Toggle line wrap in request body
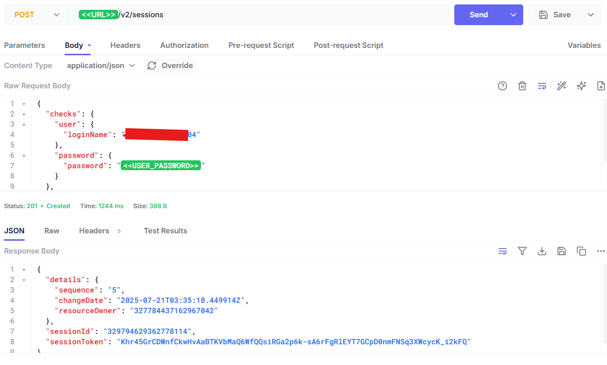Viewport: 607px width, 365px height. coord(542,86)
